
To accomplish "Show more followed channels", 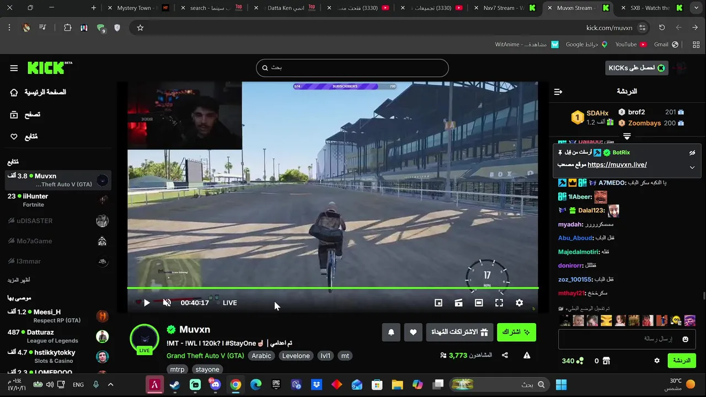I will [18, 280].
